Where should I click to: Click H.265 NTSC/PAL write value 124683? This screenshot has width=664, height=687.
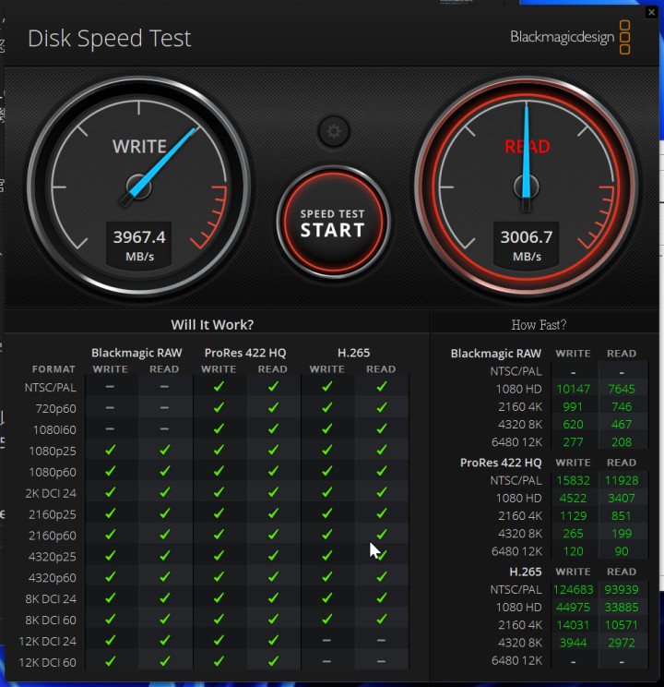click(573, 590)
